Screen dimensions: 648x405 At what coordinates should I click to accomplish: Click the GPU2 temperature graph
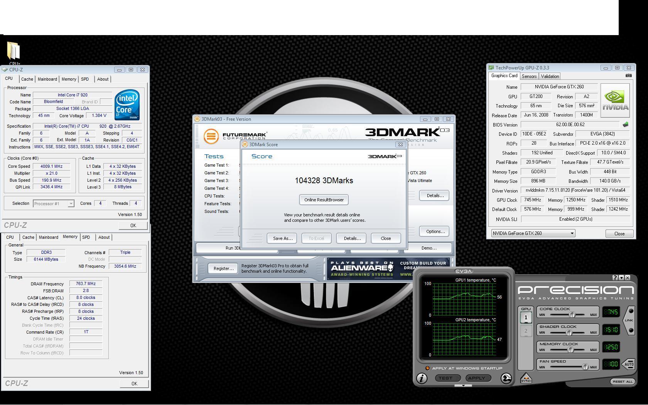pyautogui.click(x=464, y=339)
